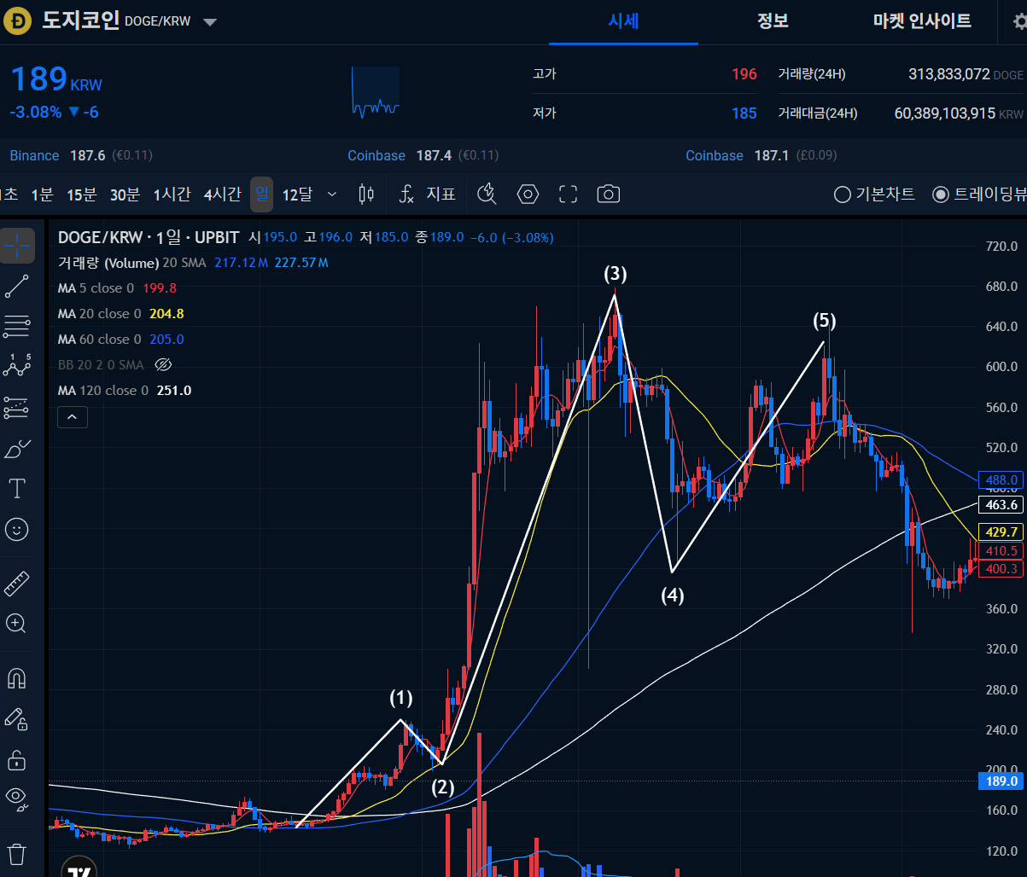Click the Binance 187.6 price
This screenshot has width=1027, height=877.
pyautogui.click(x=88, y=155)
